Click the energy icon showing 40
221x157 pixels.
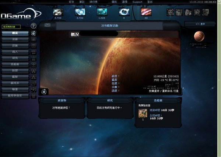pyautogui.click(x=146, y=12)
